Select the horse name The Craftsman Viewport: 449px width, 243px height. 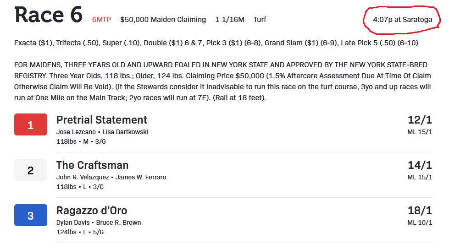point(92,165)
